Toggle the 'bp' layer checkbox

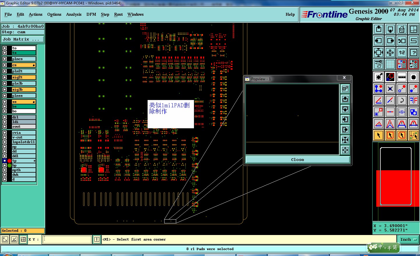point(5,165)
